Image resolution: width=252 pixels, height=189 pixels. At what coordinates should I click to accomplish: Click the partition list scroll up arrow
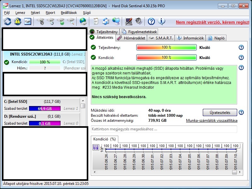pyautogui.click(x=83, y=101)
